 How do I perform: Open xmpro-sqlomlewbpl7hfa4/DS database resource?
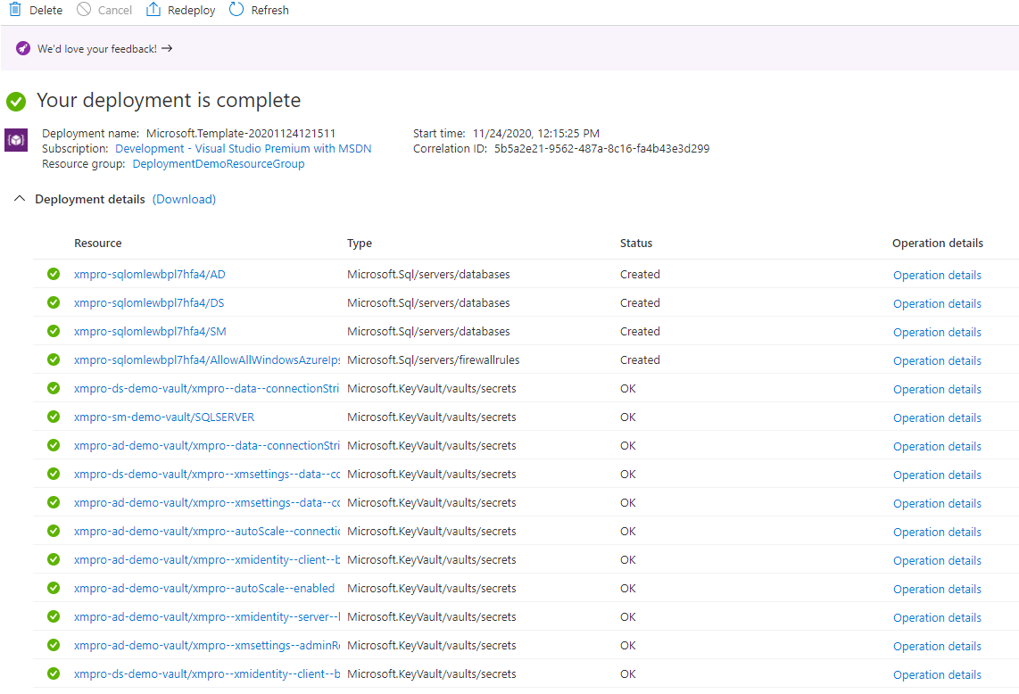point(149,302)
